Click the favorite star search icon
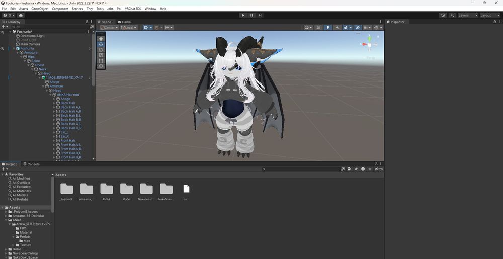The width and height of the screenshot is (503, 259). (x=370, y=169)
